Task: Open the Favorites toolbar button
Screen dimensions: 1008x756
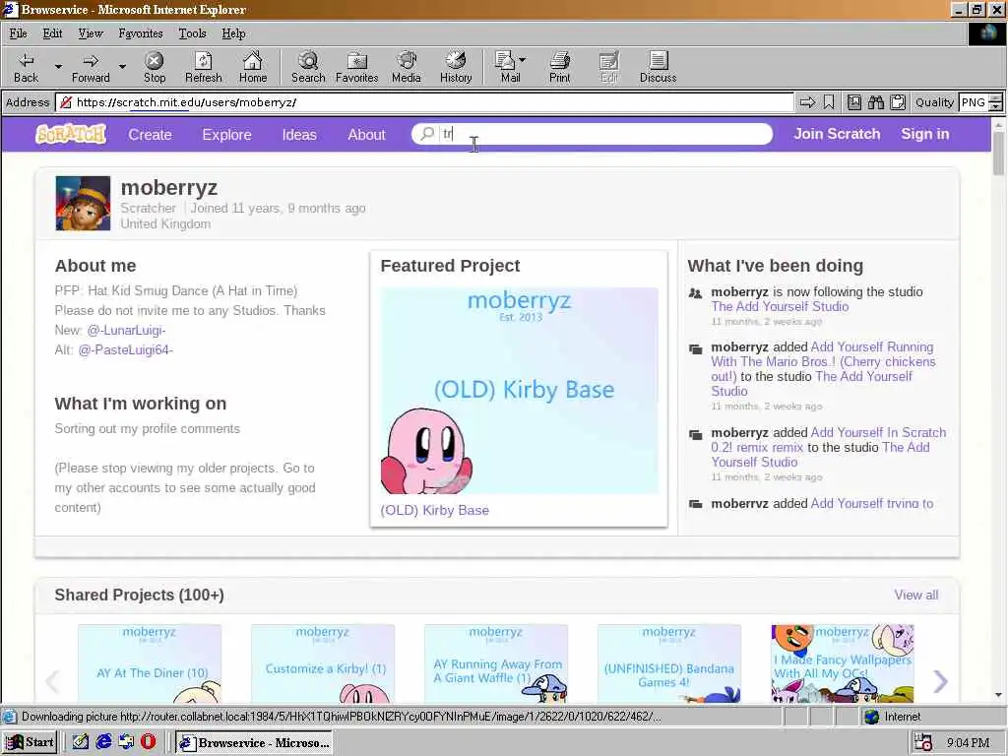Action: pyautogui.click(x=356, y=68)
